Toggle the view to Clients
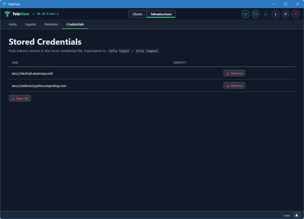The width and height of the screenshot is (304, 219). pyautogui.click(x=138, y=14)
